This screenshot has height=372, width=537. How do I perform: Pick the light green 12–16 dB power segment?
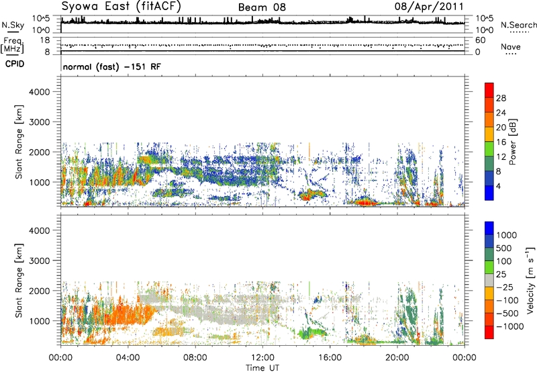point(489,149)
